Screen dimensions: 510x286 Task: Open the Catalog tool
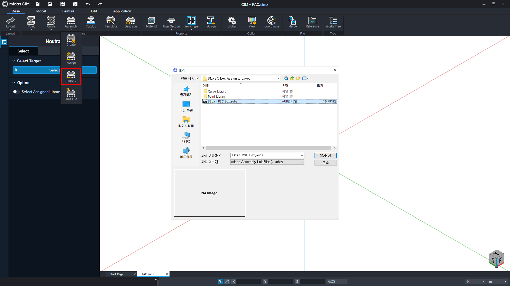(91, 22)
